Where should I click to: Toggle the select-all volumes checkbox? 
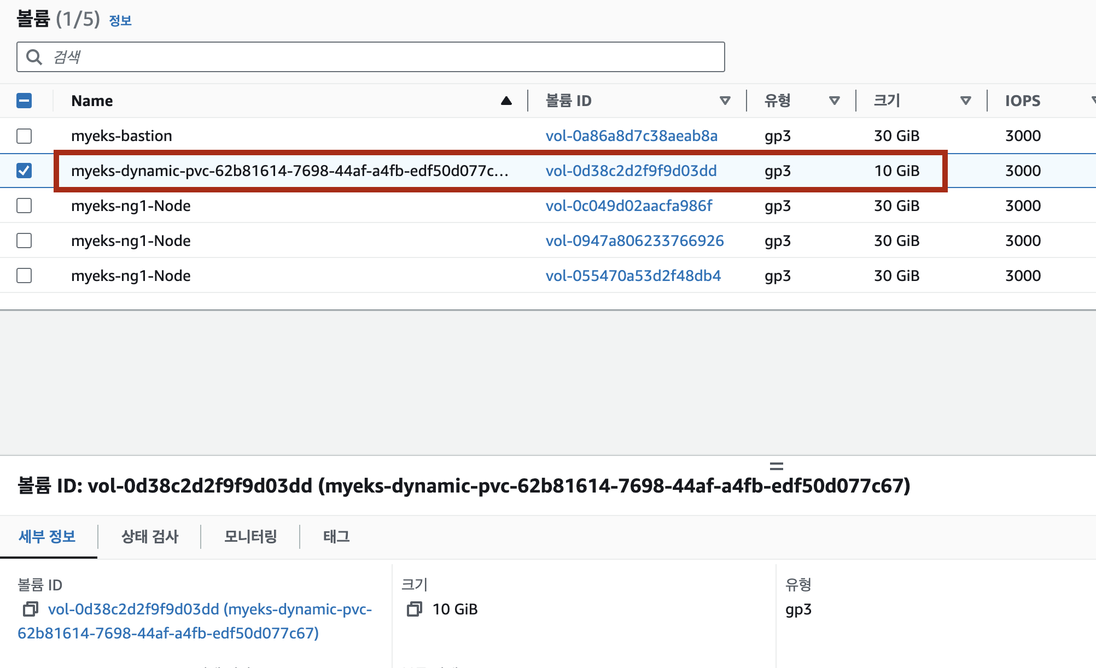coord(24,101)
